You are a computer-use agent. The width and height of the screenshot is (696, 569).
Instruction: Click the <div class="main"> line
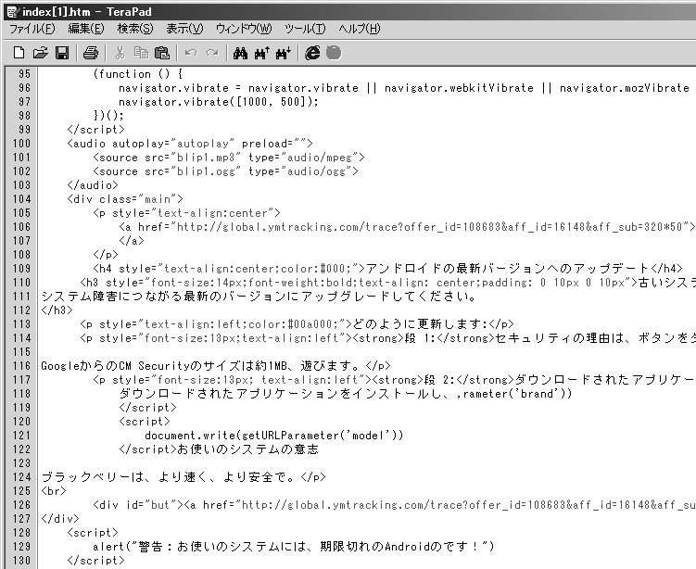125,199
